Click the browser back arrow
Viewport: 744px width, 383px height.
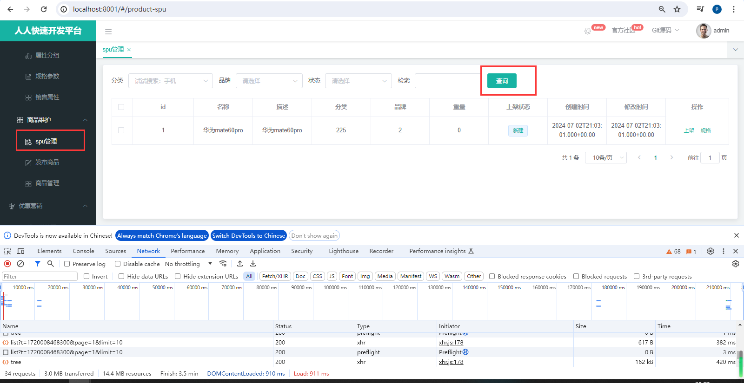(x=10, y=9)
